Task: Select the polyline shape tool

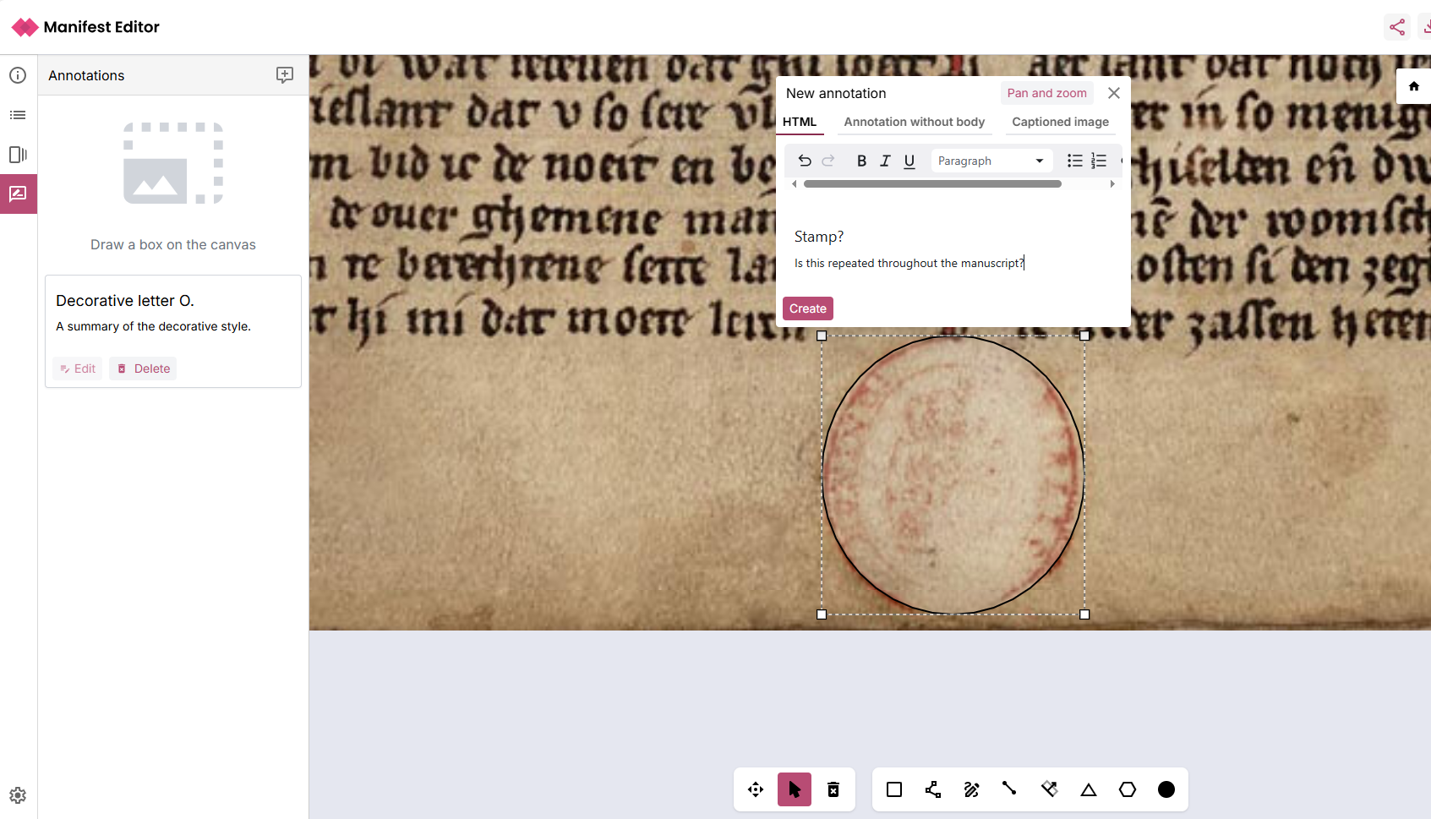Action: 932,789
